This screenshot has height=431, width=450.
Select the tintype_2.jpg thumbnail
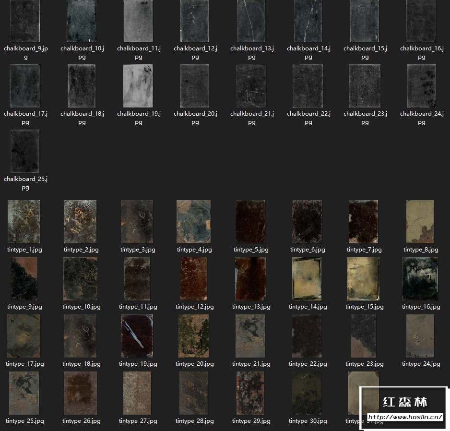point(81,222)
